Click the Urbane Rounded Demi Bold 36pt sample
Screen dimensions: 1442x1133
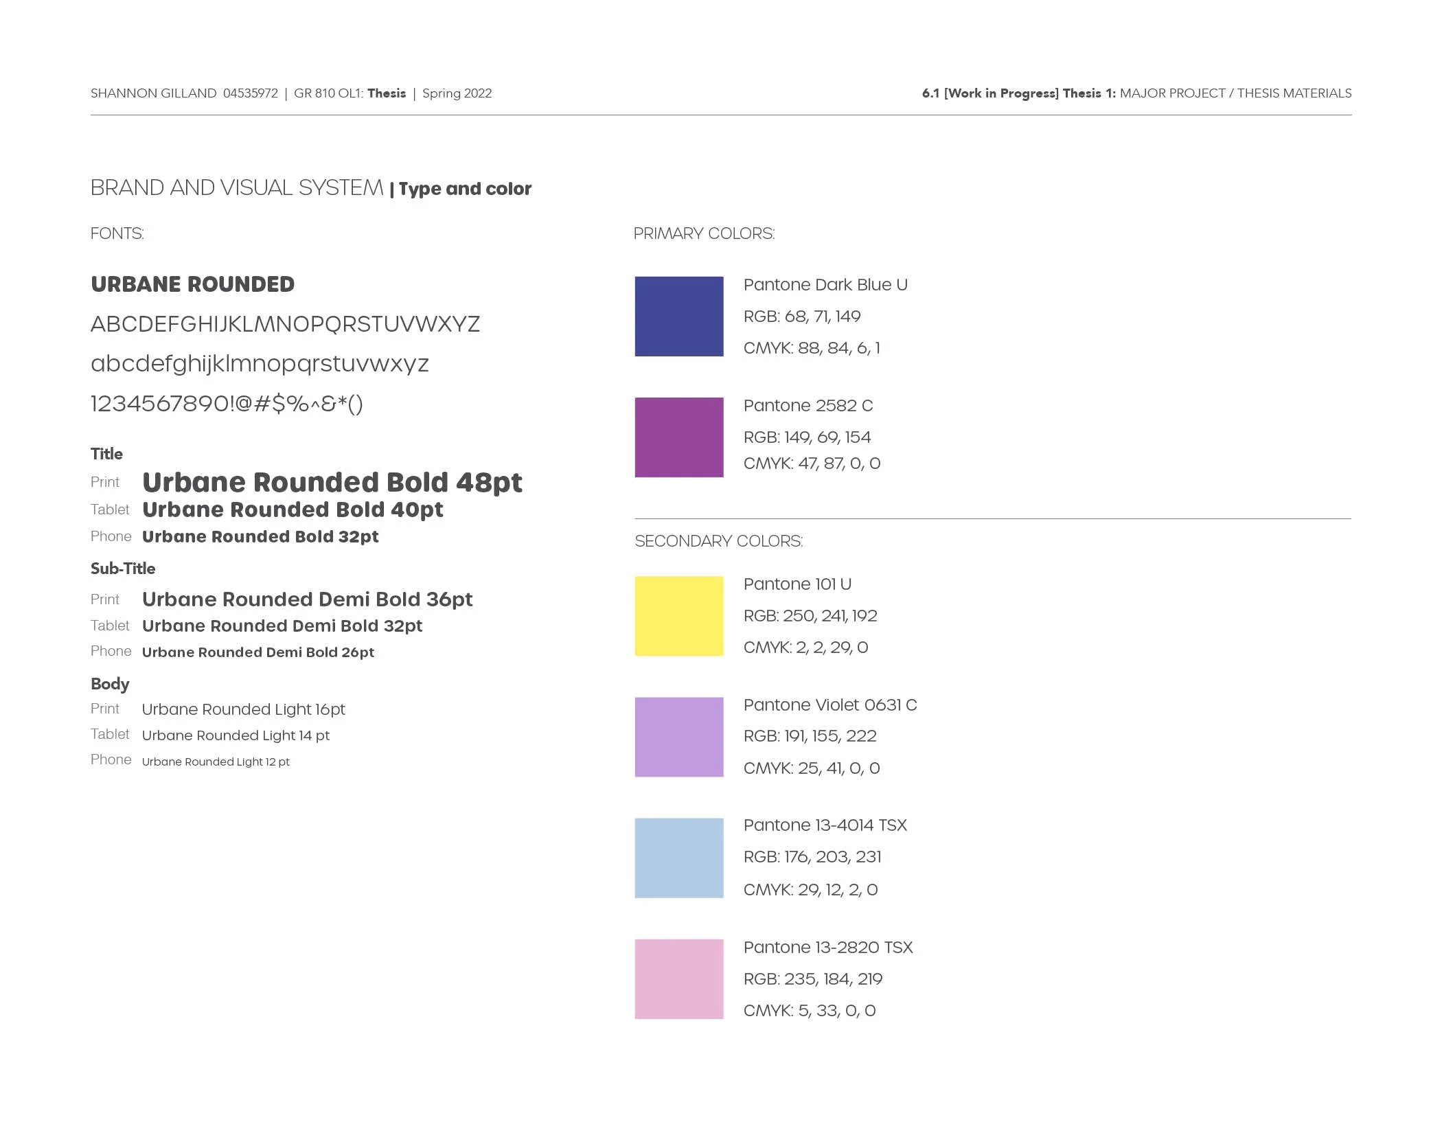click(307, 599)
